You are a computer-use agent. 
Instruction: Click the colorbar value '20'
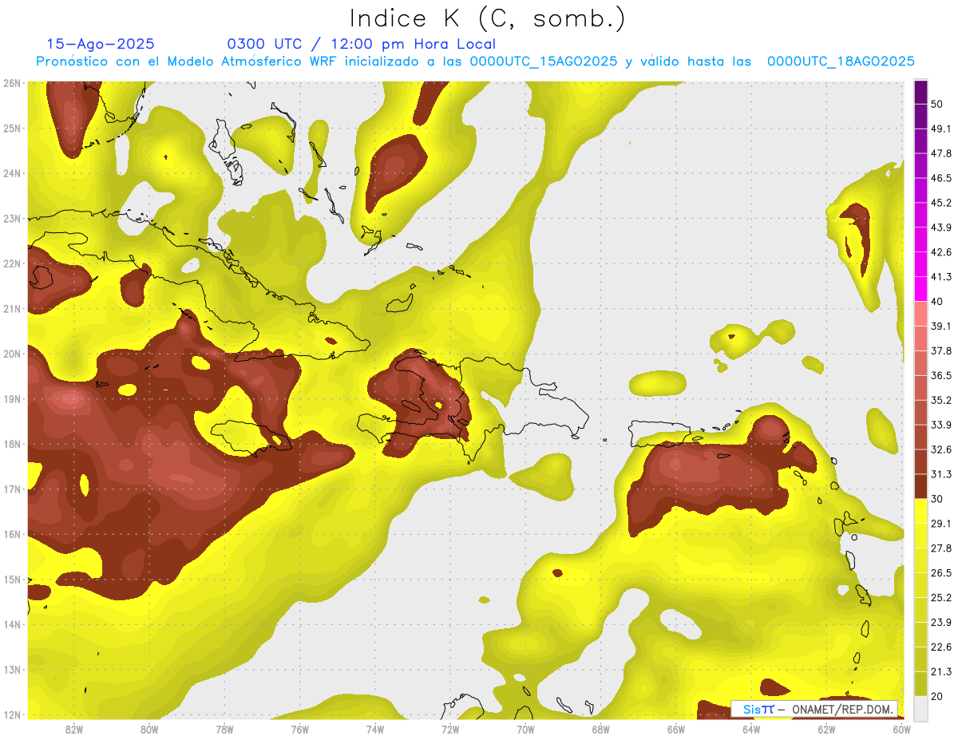point(937,696)
